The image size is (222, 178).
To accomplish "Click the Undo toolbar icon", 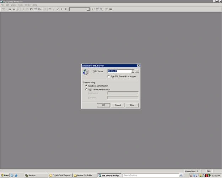I will [x=44, y=9].
